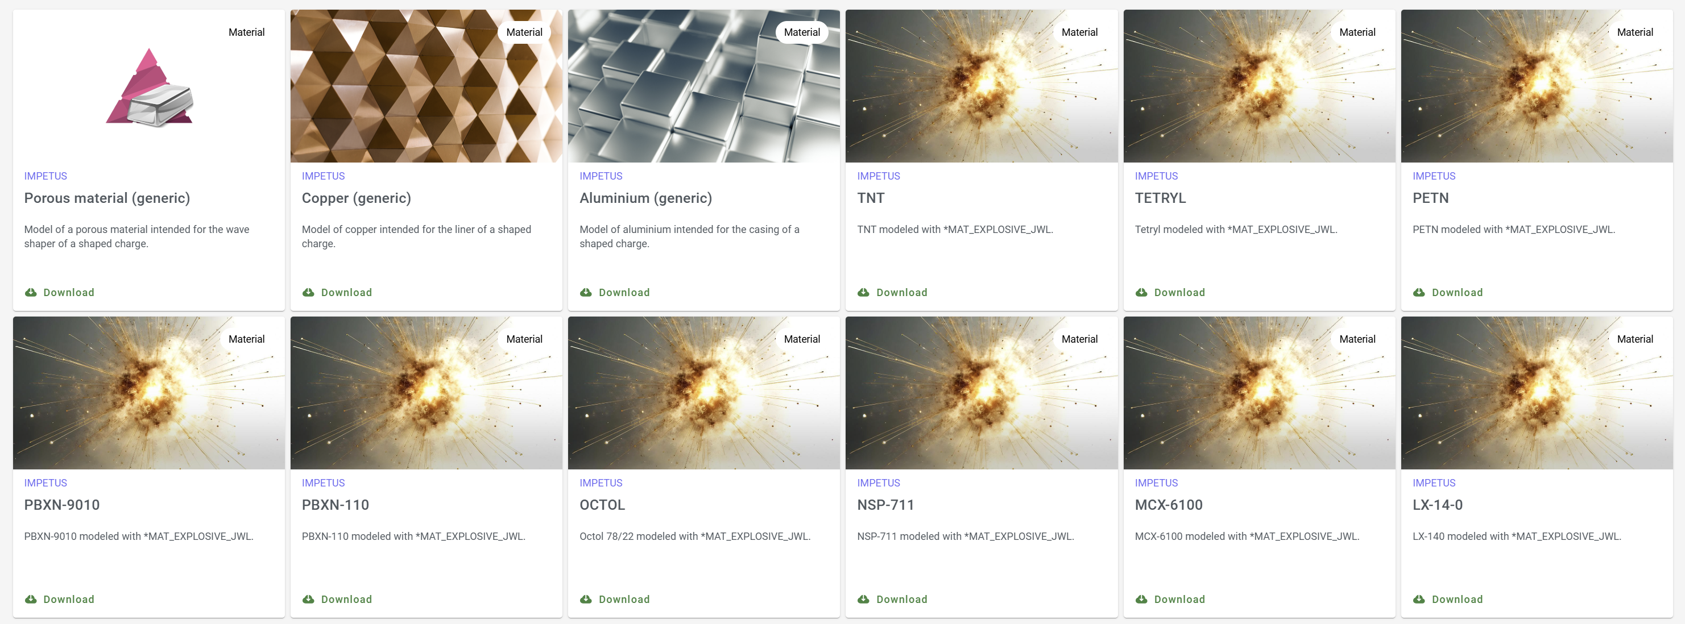Open the OCTOL explosion thumbnail

(704, 393)
